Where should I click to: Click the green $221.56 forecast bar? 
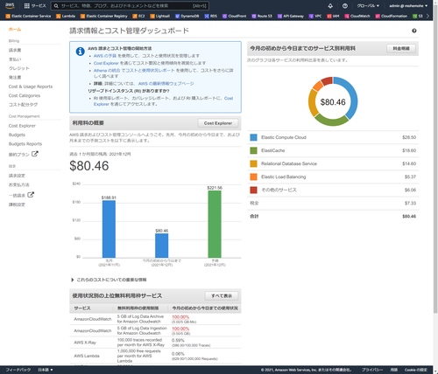(x=215, y=224)
